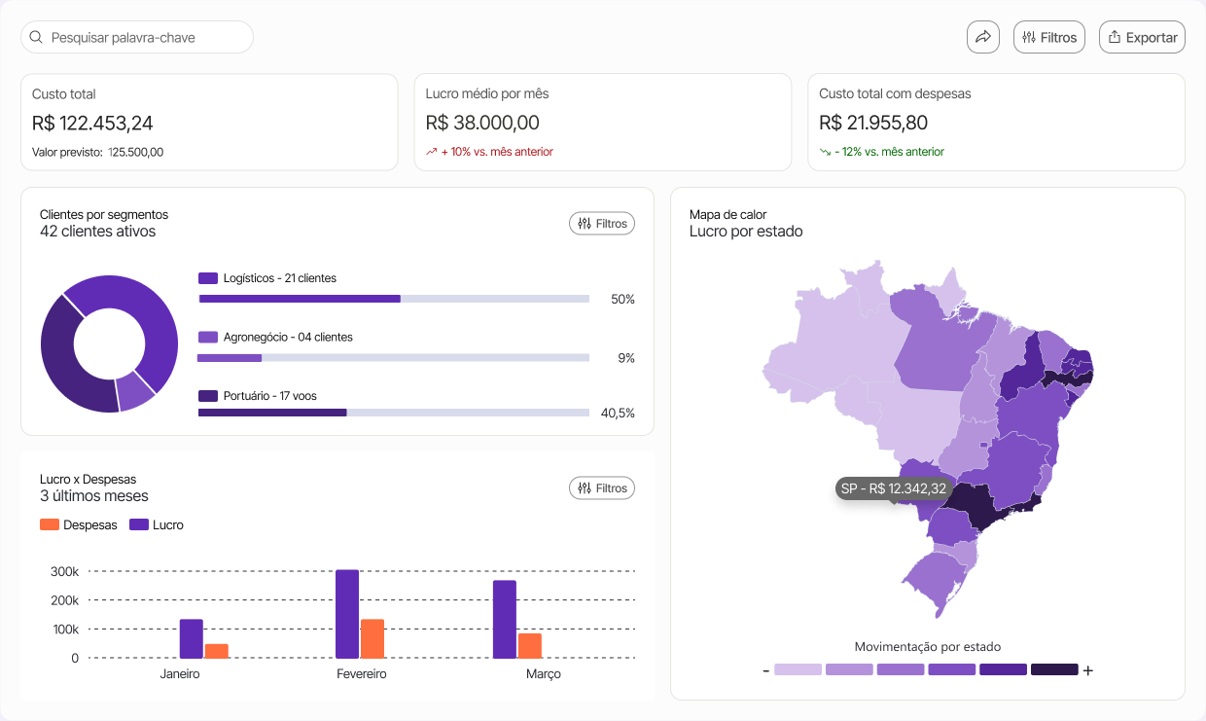Click the 'Movimentação por estado' label
Viewport: 1206px width, 721px height.
pos(928,647)
